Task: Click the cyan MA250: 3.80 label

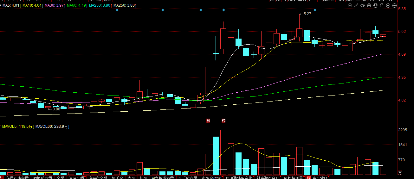Action: pos(100,6)
